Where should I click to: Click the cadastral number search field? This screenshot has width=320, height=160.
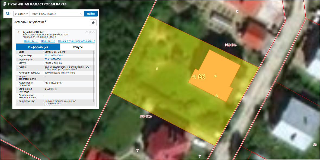54,14
